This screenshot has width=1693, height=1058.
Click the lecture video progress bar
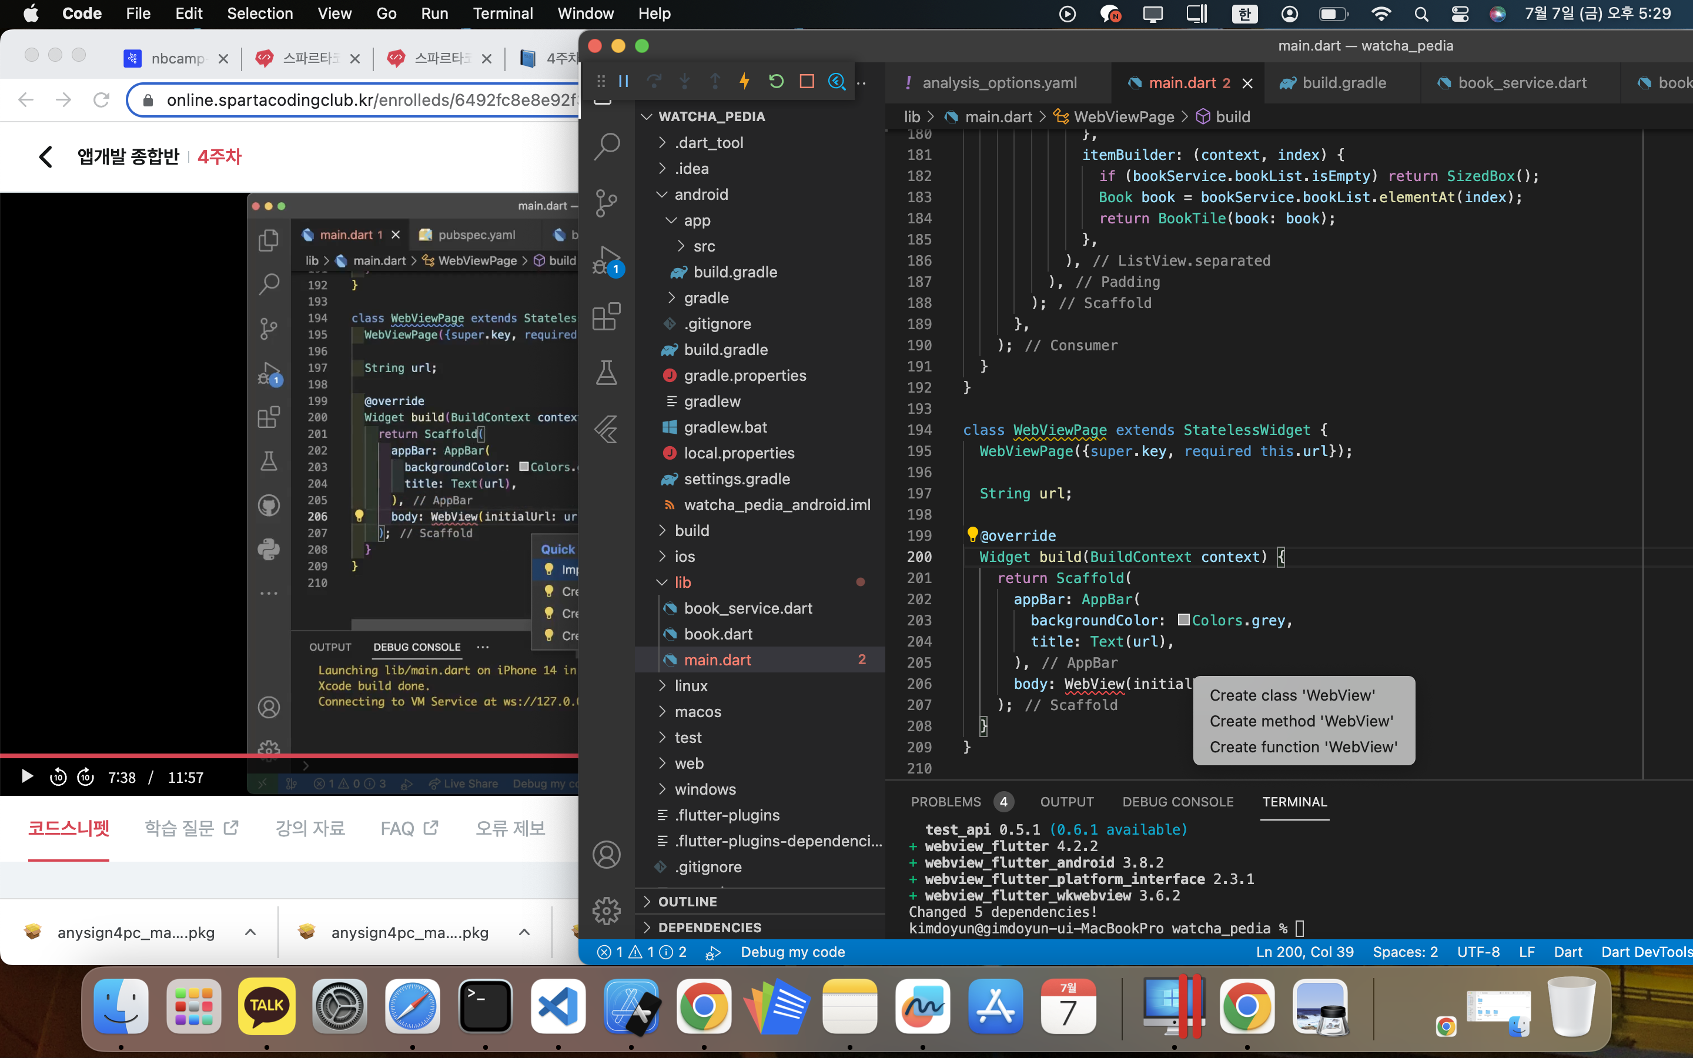click(289, 756)
